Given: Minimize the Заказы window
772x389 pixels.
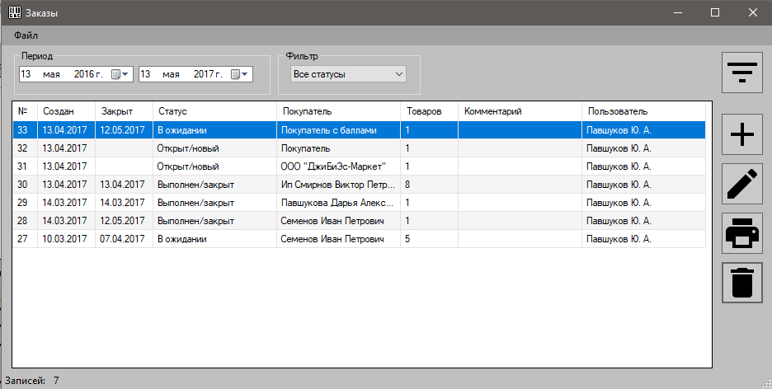Looking at the screenshot, I should [678, 12].
